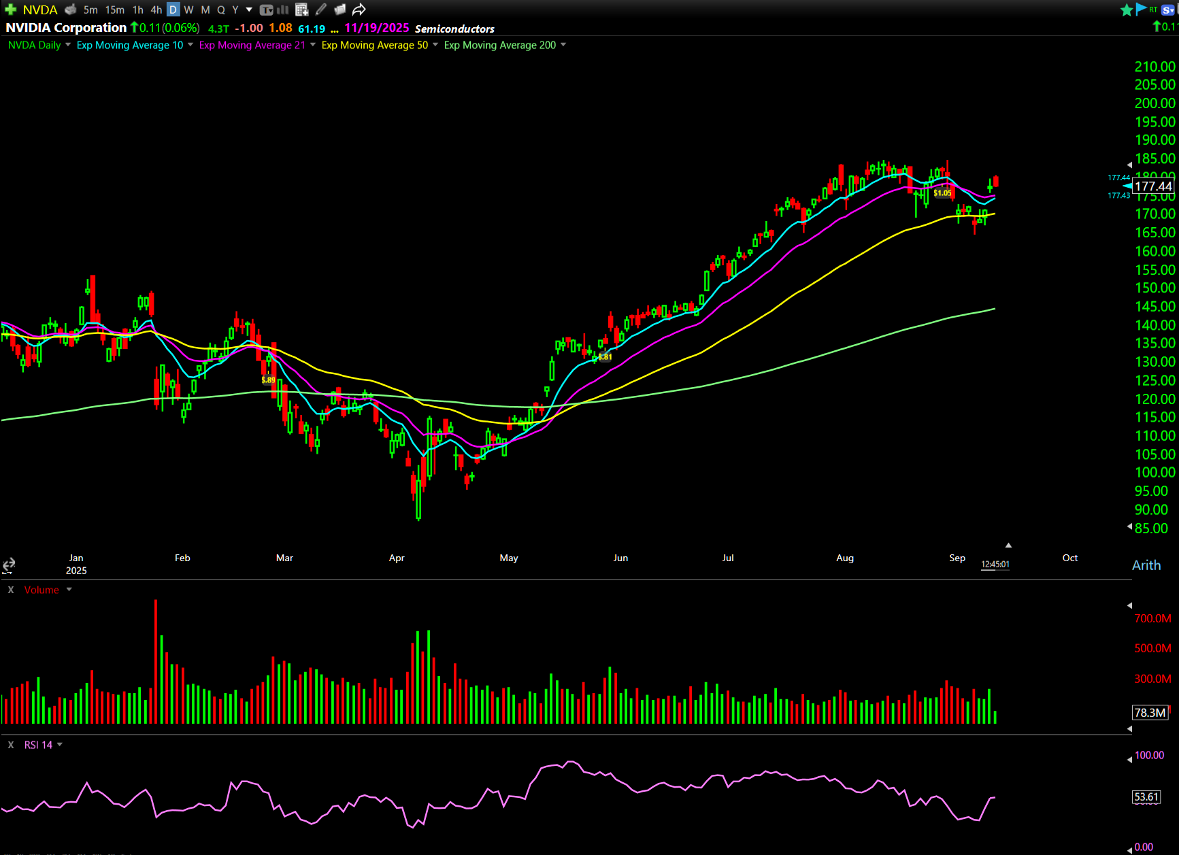Close the RSI 14 pane with its X
This screenshot has height=855, width=1179.
pos(11,745)
